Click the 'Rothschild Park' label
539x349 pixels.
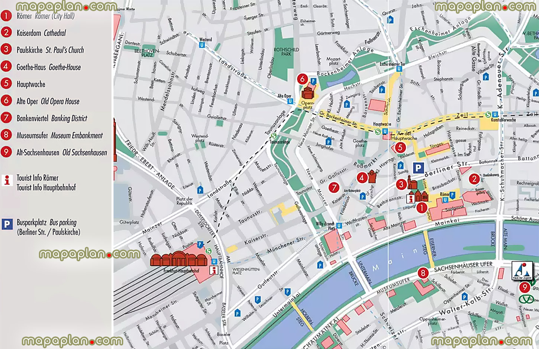tap(286, 52)
